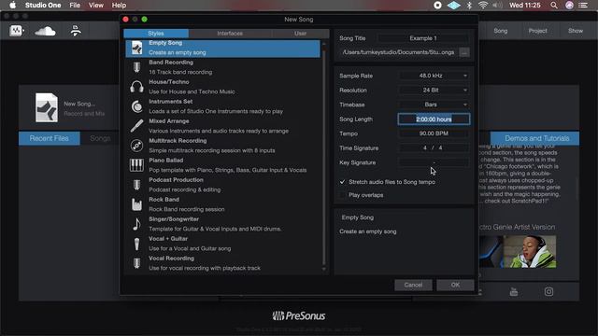Click the song save path field

point(399,52)
